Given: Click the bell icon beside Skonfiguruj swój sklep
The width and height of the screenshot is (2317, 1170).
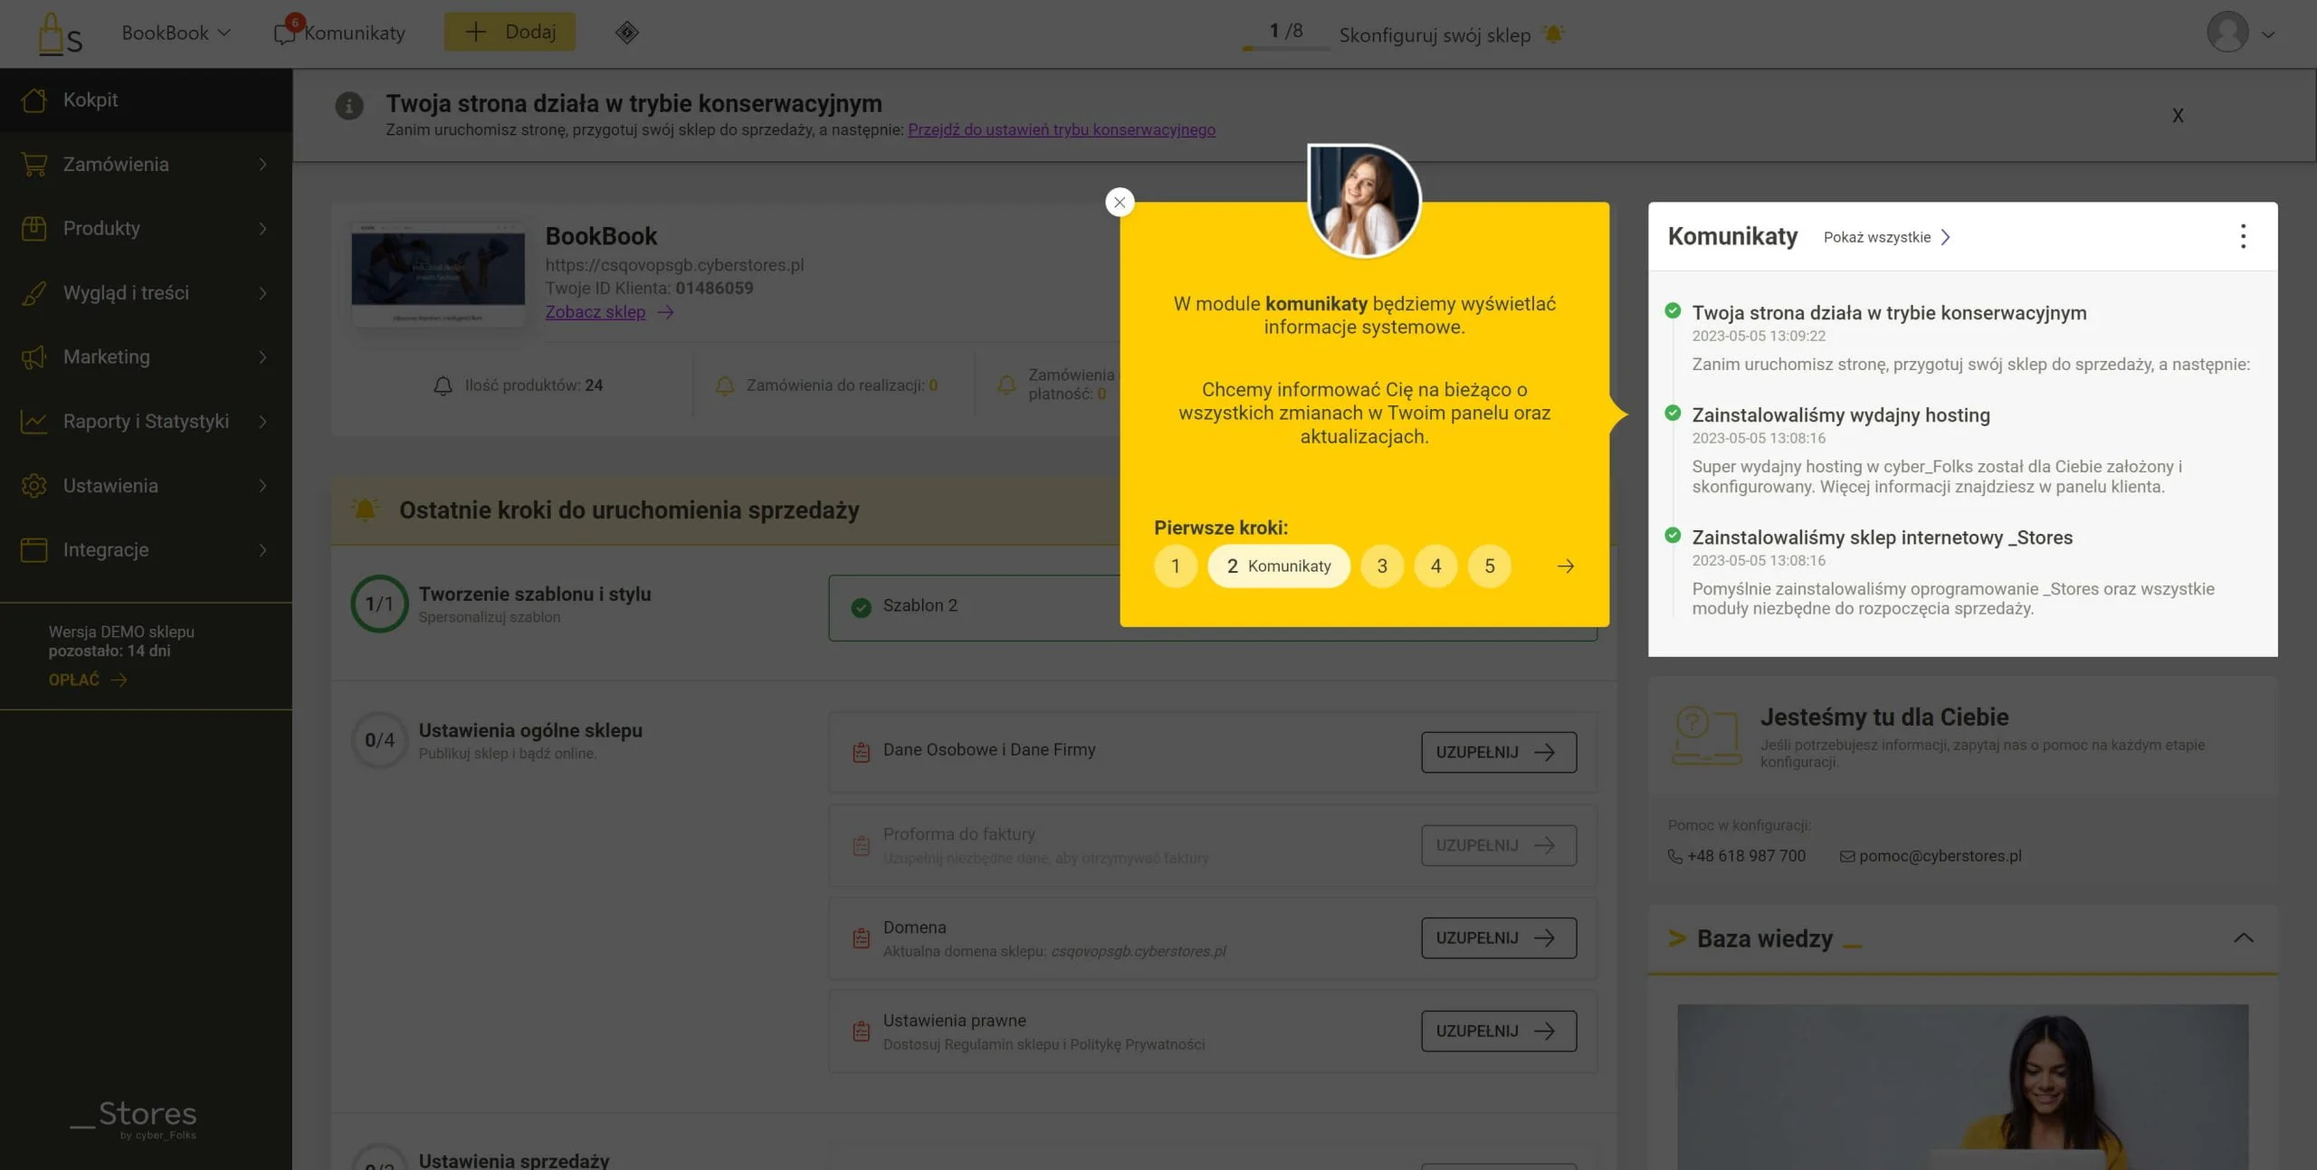Looking at the screenshot, I should click(1553, 34).
